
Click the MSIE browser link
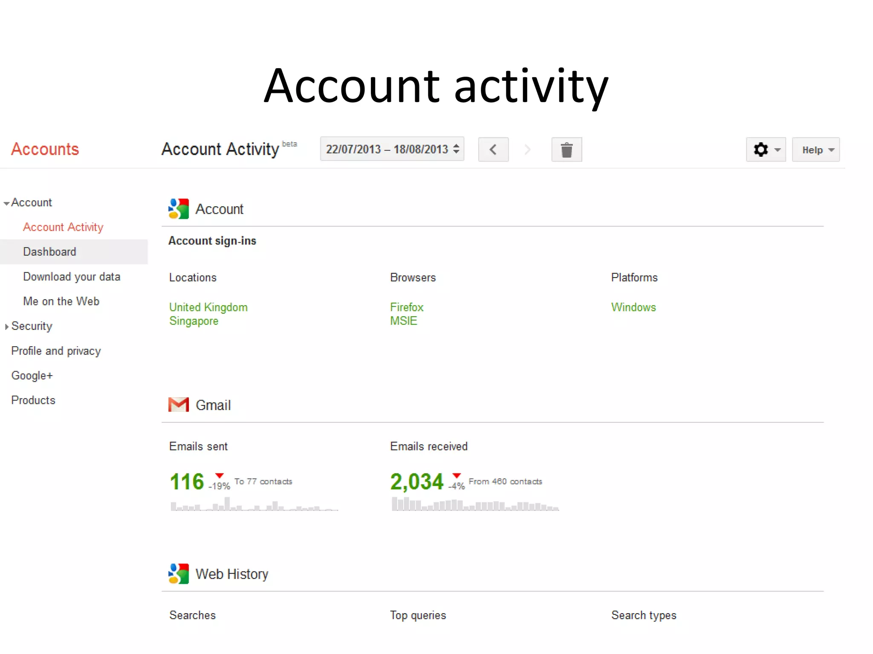pos(404,321)
